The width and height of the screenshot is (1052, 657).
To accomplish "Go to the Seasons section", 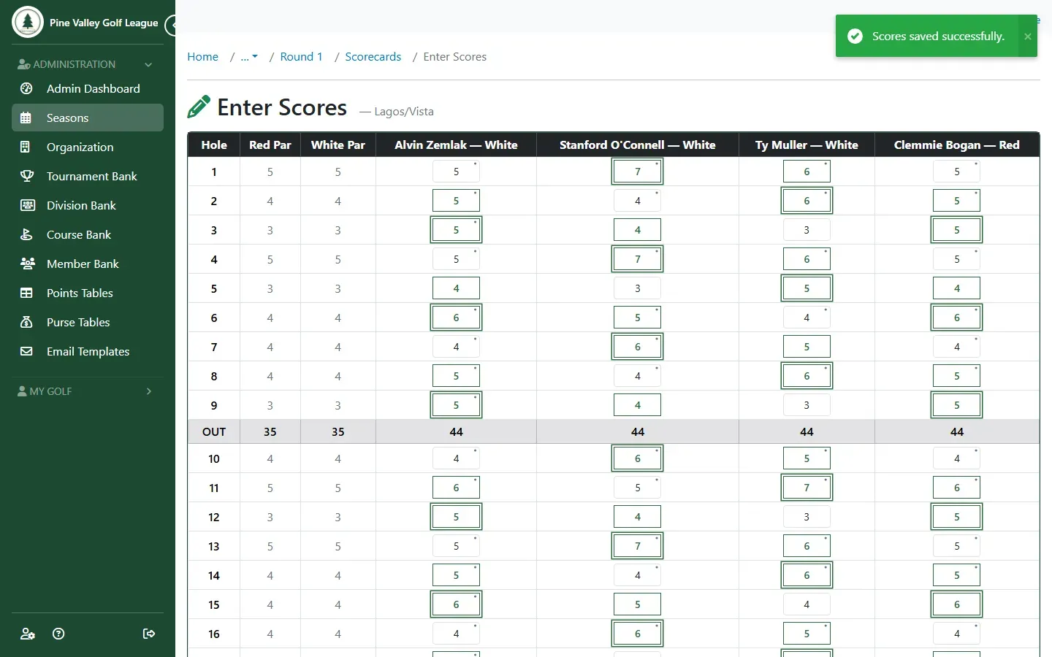I will [88, 118].
